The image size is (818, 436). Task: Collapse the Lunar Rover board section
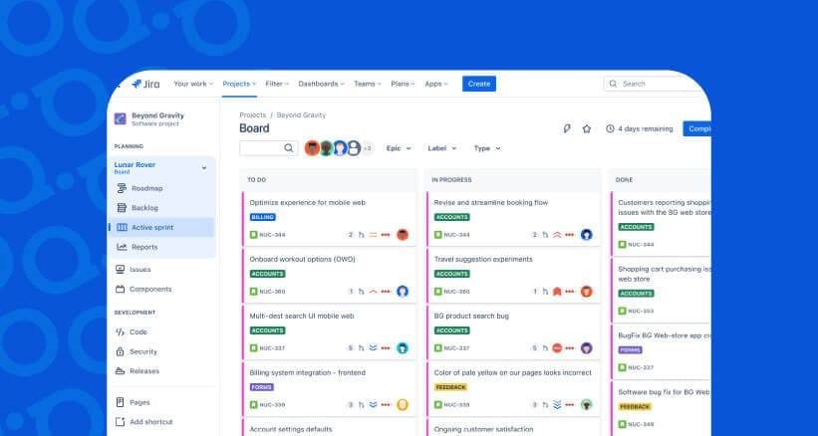204,167
